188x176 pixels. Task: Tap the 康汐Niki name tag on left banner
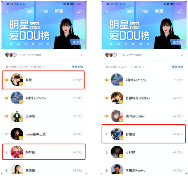point(78,42)
